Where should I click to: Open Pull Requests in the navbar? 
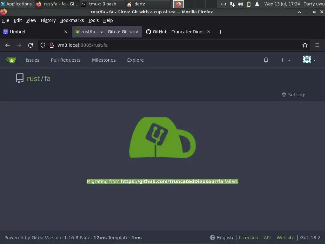pyautogui.click(x=66, y=60)
